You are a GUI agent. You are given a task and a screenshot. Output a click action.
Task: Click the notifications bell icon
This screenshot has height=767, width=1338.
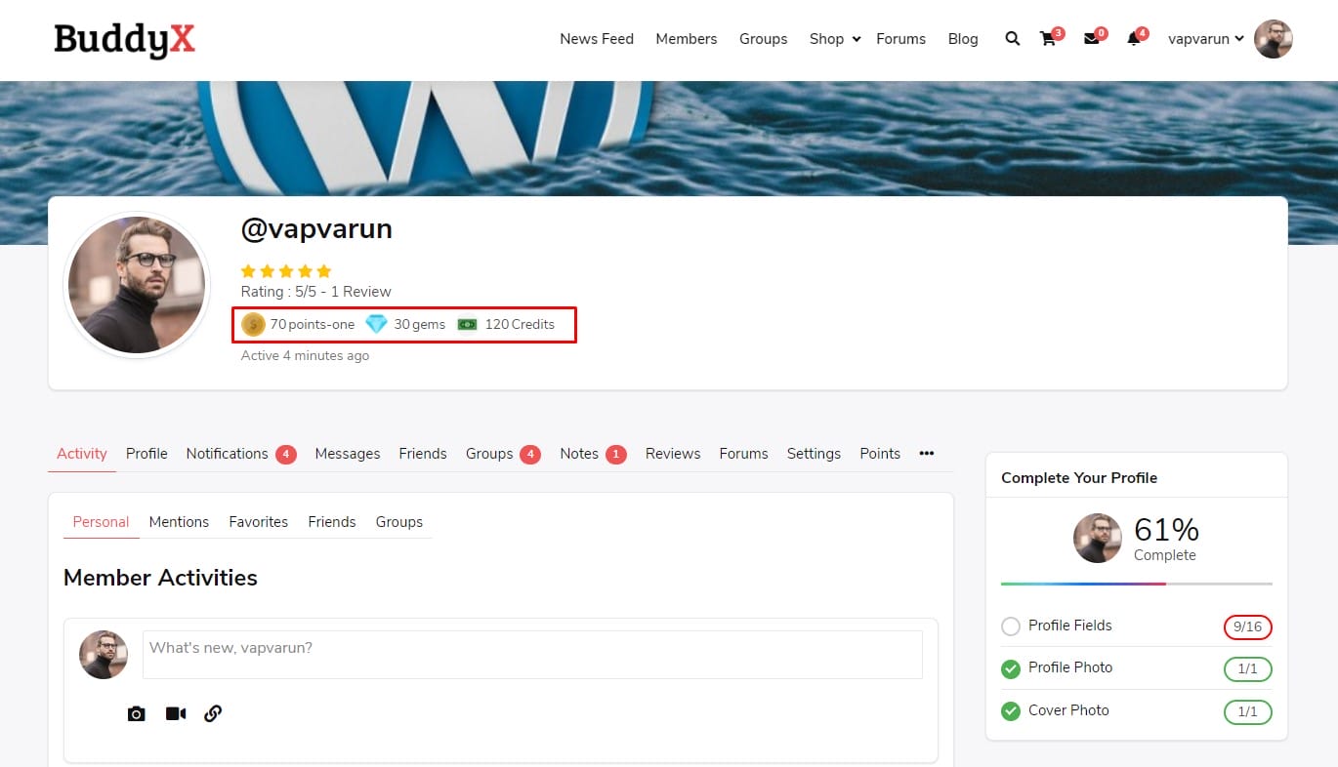tap(1133, 39)
